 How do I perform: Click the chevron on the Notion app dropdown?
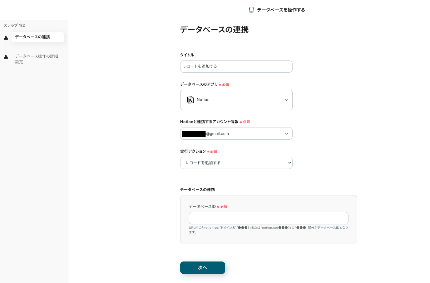286,100
